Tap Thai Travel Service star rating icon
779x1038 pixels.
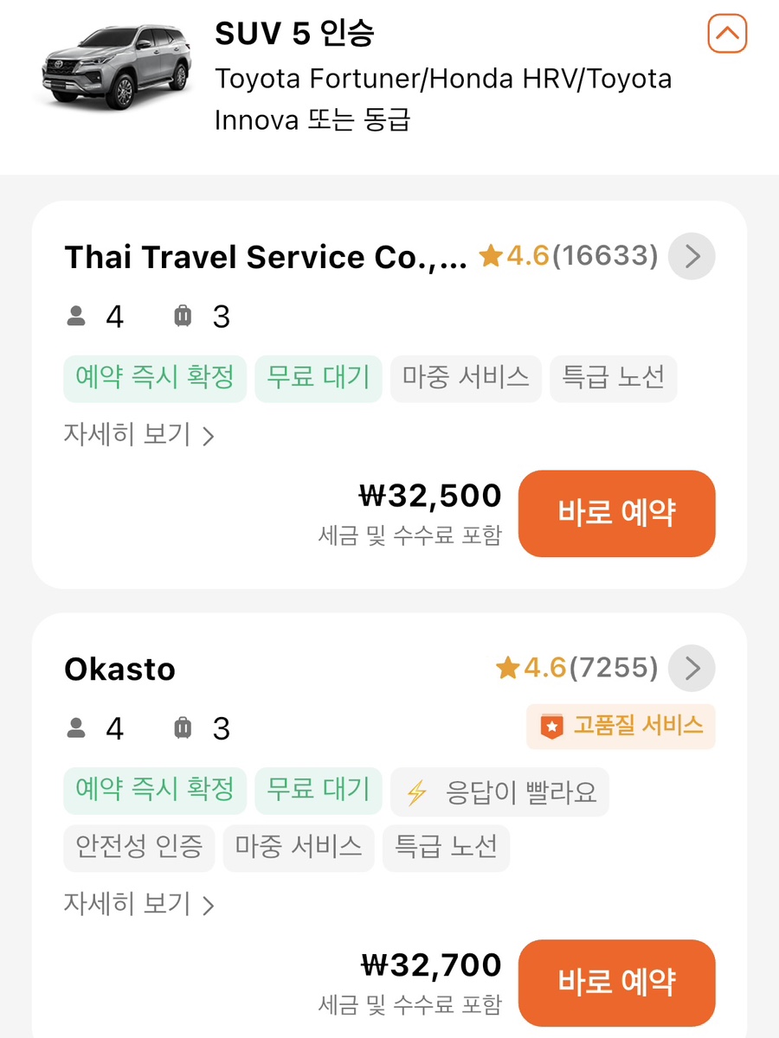coord(492,256)
